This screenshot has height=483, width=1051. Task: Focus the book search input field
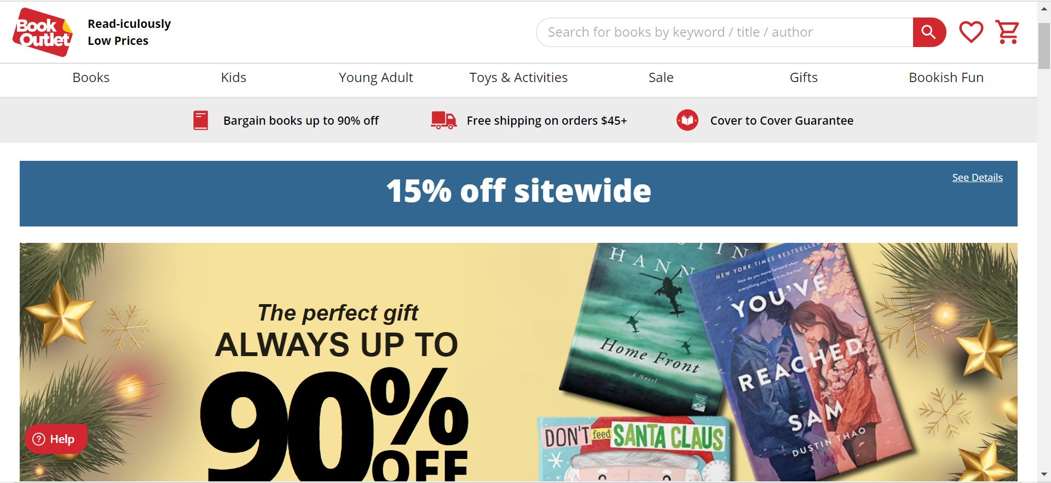point(725,32)
